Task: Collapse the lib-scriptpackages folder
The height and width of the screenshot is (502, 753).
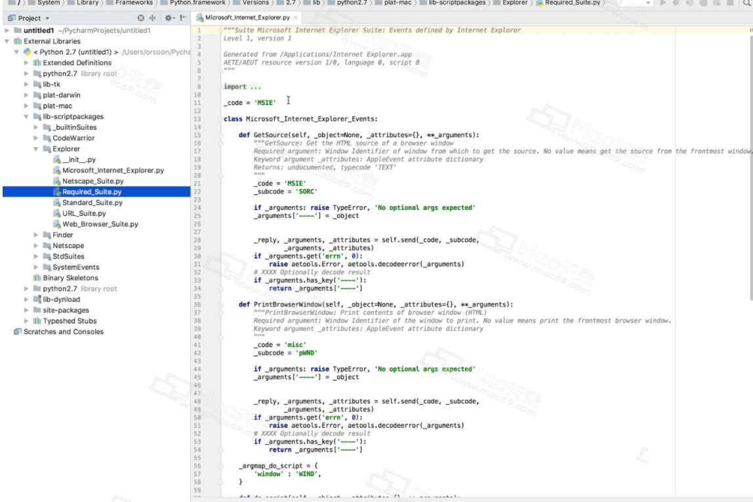Action: [26, 117]
